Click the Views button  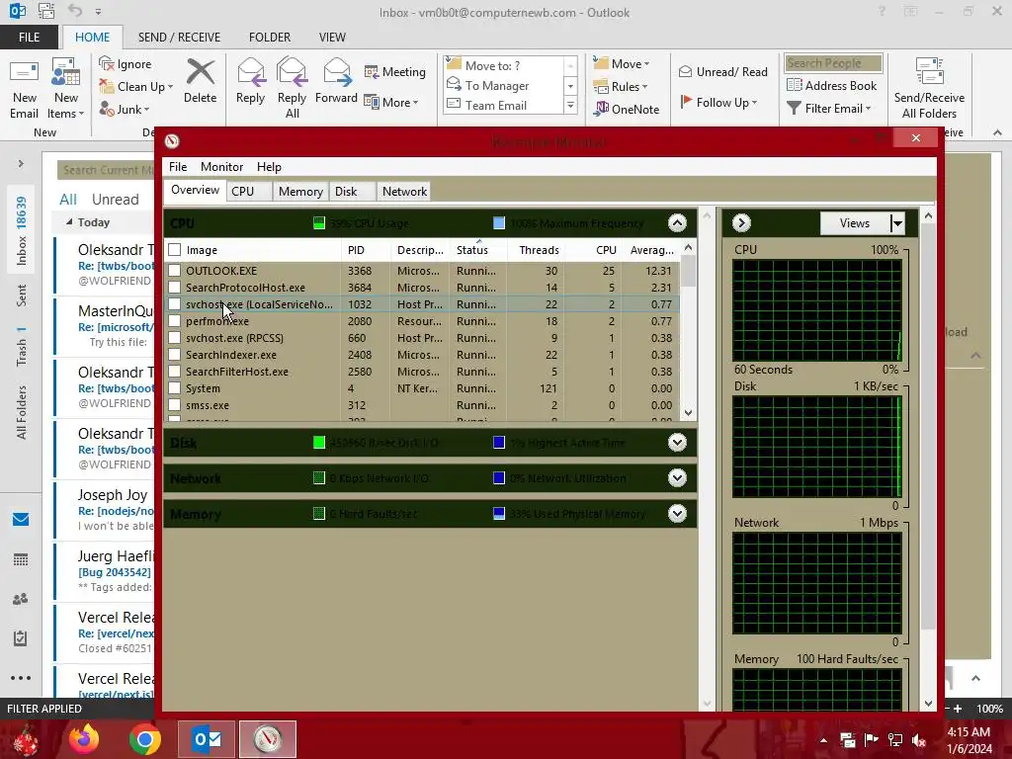point(855,223)
